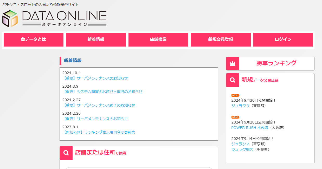Click the NEW badge above the September 30 entry
Viewport: 322px width, 169px height.
coord(235,95)
